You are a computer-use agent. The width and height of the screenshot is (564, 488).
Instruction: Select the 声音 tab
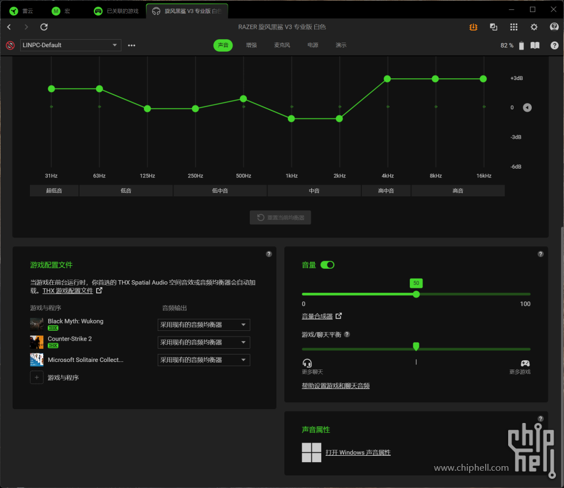[223, 45]
